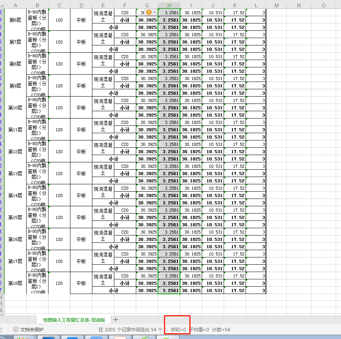Select column B header
Viewport: 341px width, 339px height.
coord(37,5)
